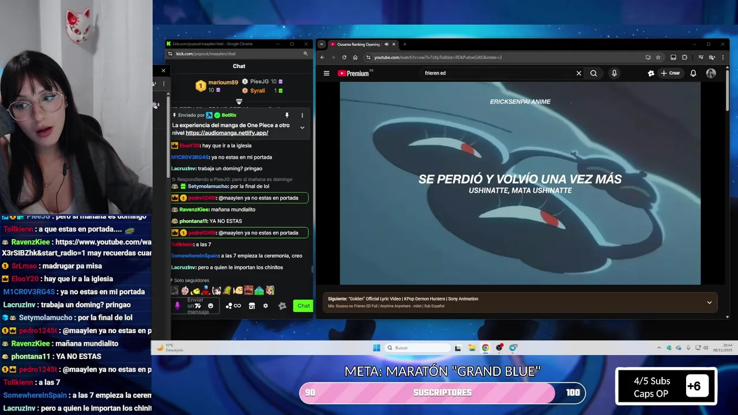Collapse the chat leaderboard arrow
738x415 pixels.
pos(239,101)
